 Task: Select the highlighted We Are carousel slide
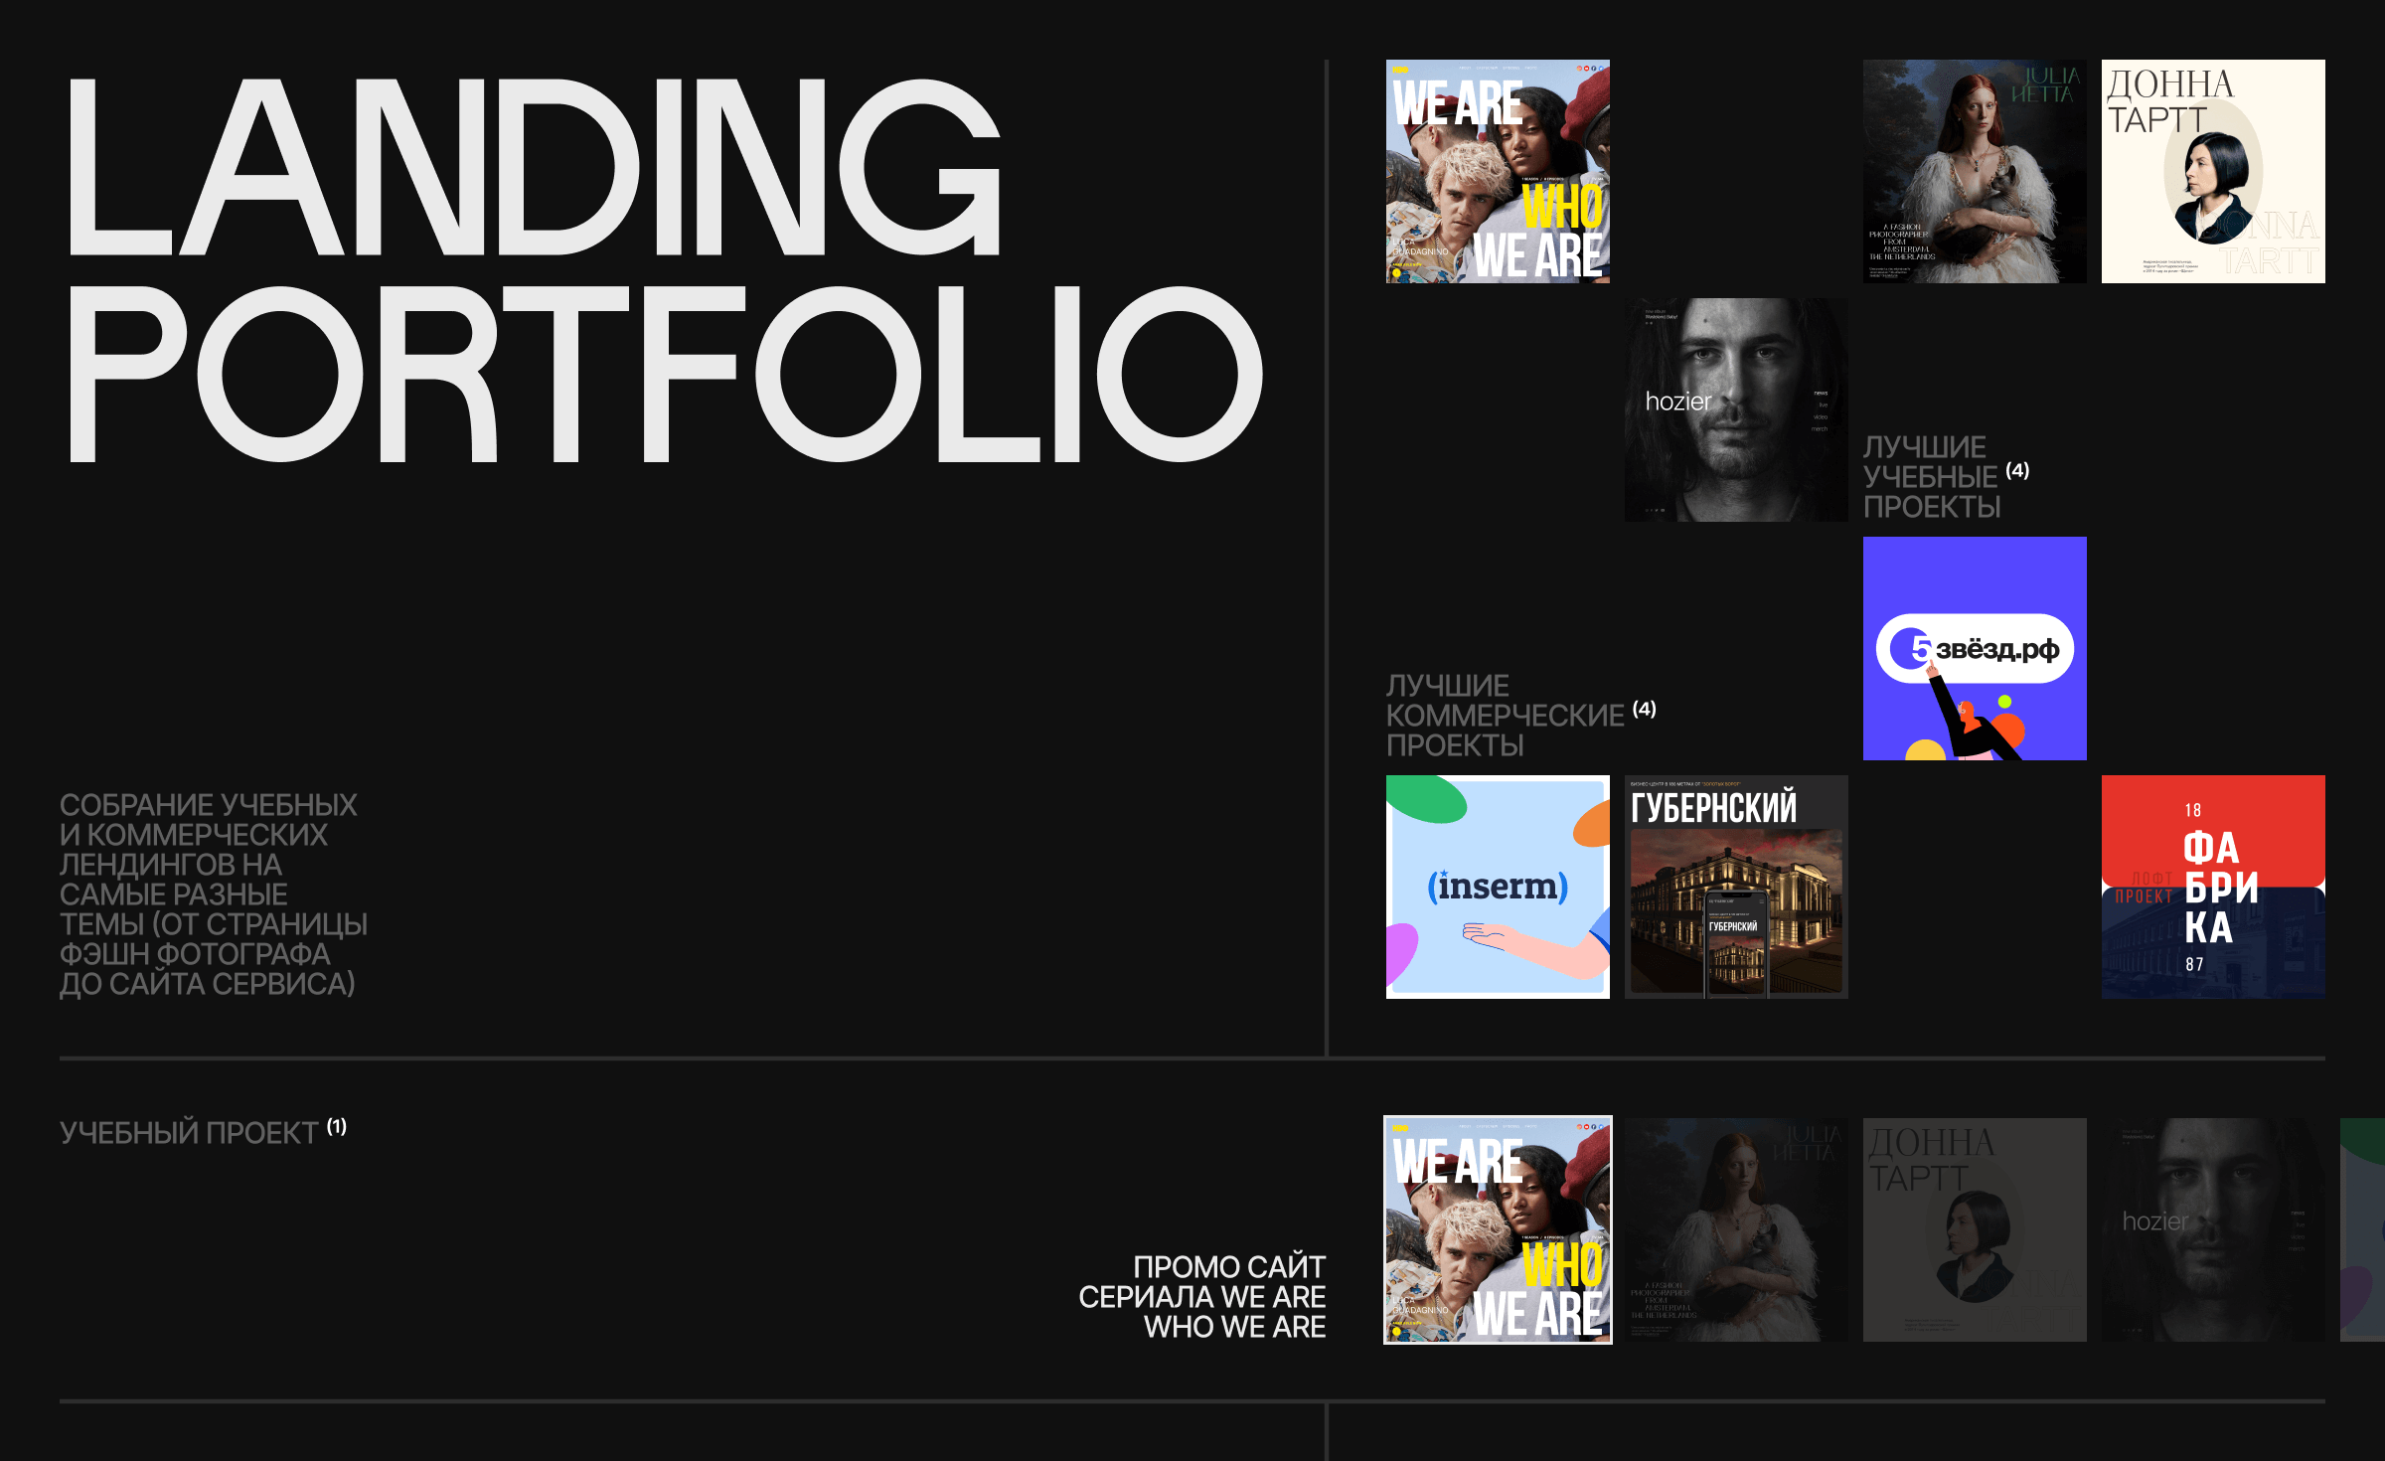click(1498, 1229)
